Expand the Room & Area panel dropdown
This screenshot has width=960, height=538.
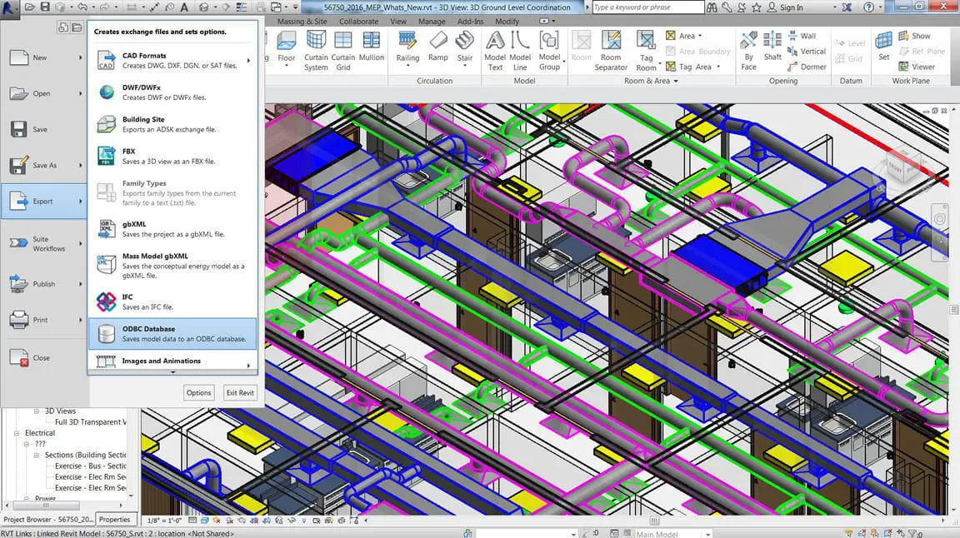point(676,81)
